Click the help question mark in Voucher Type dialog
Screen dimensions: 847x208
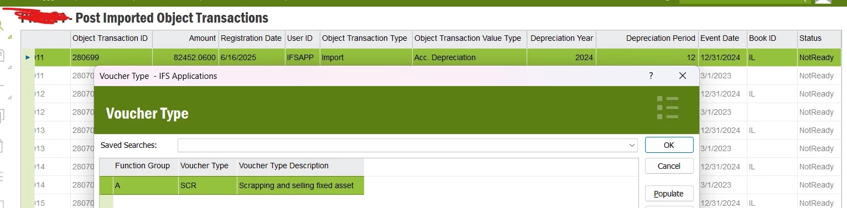(651, 76)
